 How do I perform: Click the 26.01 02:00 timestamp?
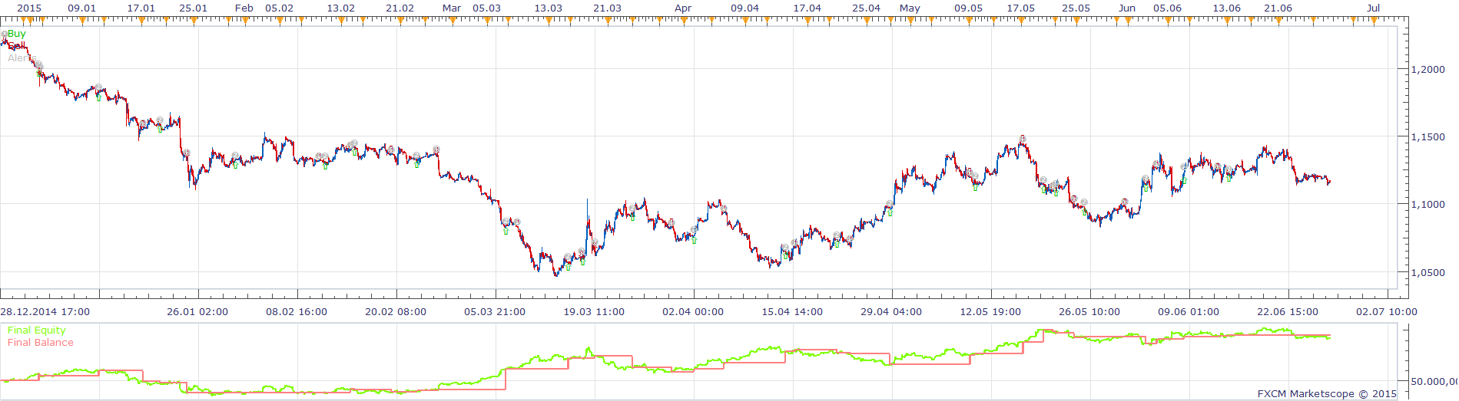197,312
